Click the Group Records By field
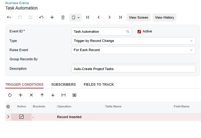The image size is (201, 138). [134, 59]
